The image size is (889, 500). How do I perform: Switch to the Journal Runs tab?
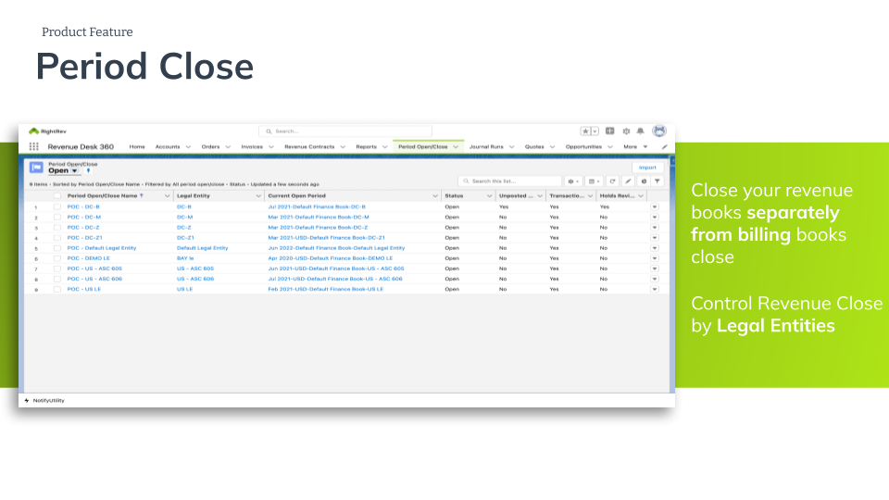[x=486, y=147]
